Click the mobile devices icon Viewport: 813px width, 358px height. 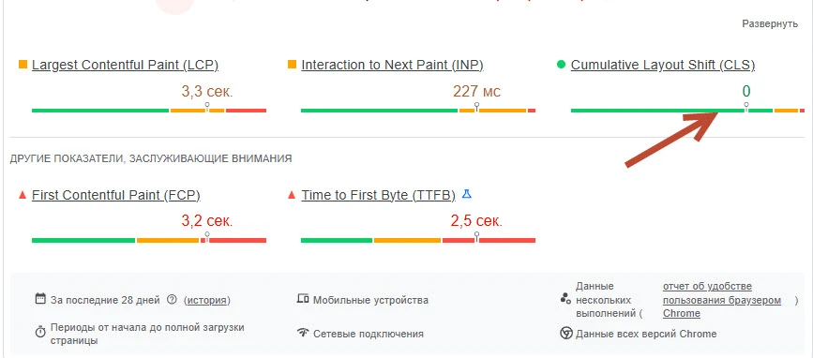[303, 299]
